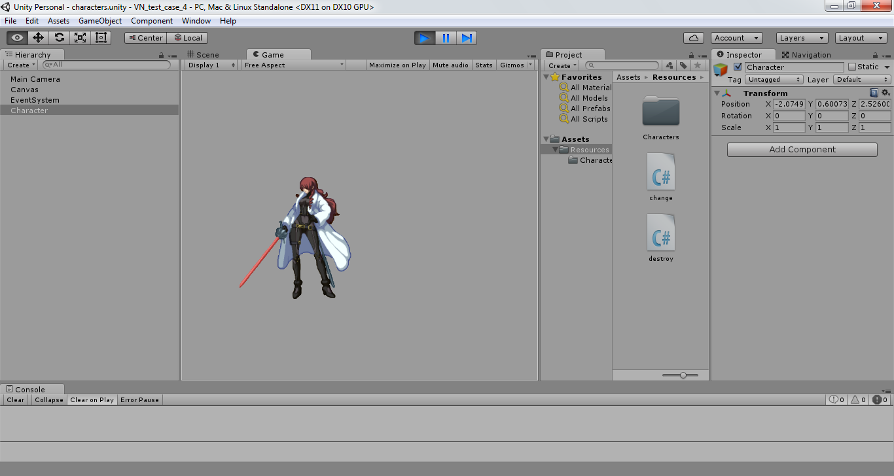Open the Cloud services button

tap(693, 38)
